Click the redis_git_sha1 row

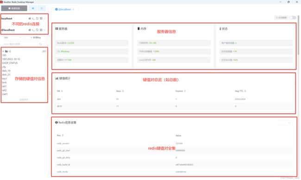pos(174,150)
